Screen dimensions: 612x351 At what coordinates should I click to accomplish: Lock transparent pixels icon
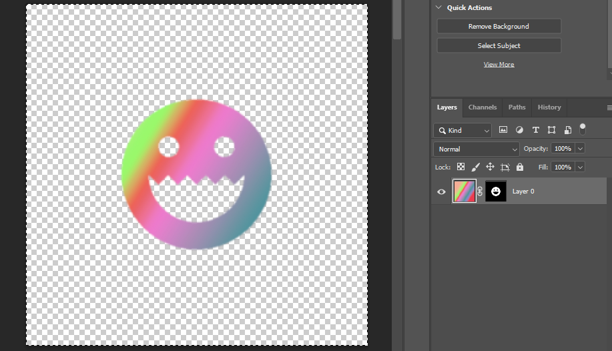click(x=461, y=167)
